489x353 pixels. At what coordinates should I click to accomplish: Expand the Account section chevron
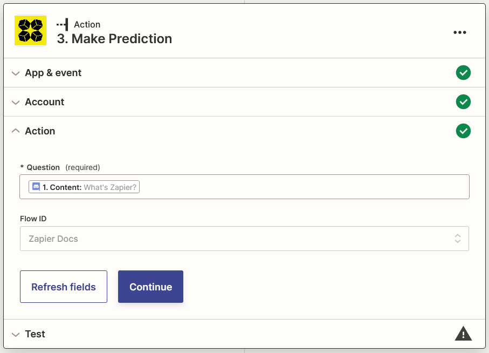[x=15, y=103]
